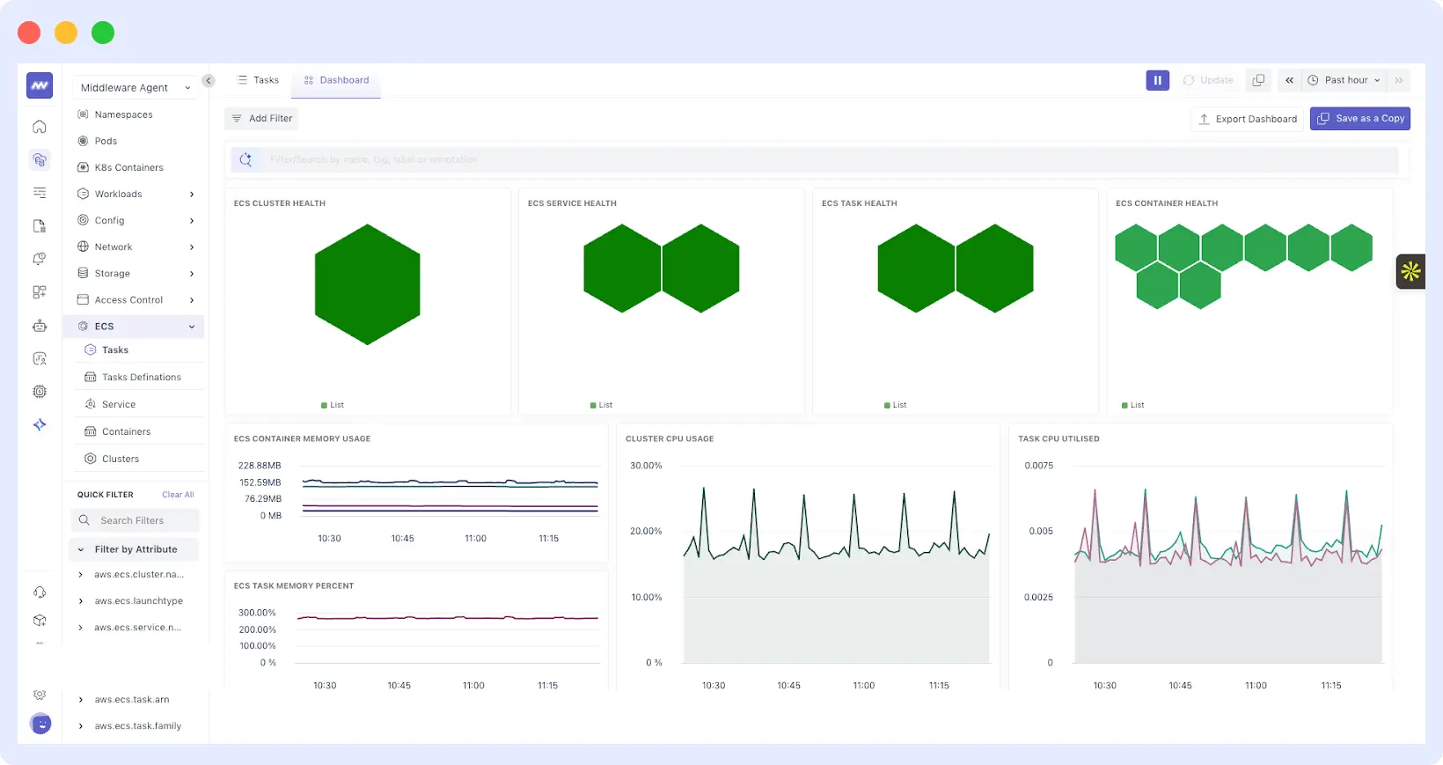
Task: Click the CLUSTER CPU USAGE title
Action: (670, 438)
